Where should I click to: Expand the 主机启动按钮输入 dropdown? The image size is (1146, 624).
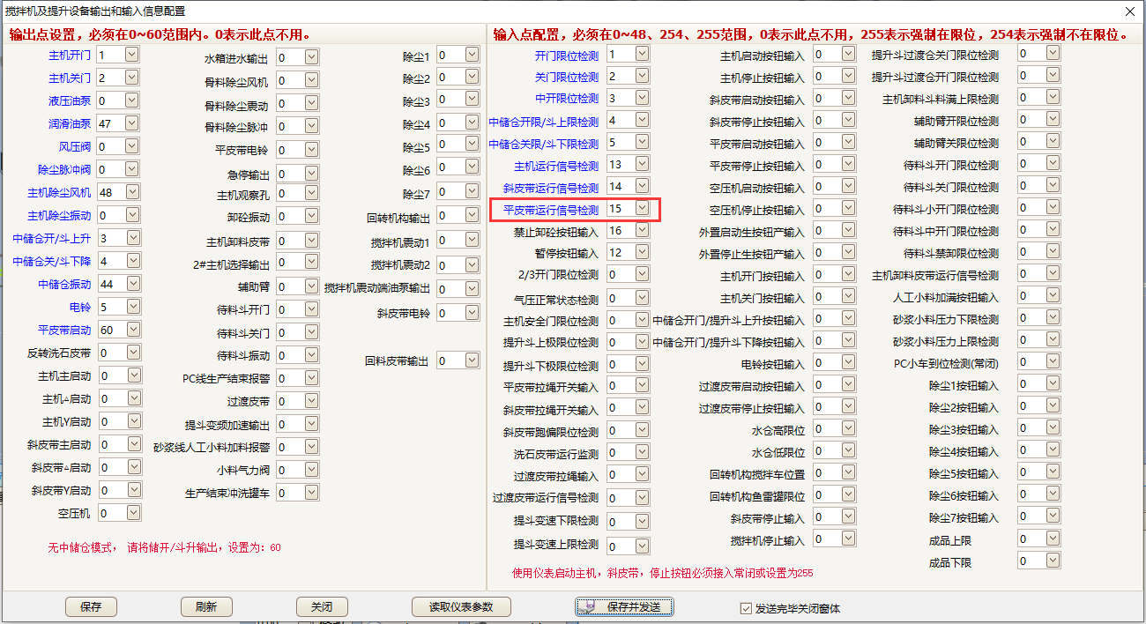point(848,54)
